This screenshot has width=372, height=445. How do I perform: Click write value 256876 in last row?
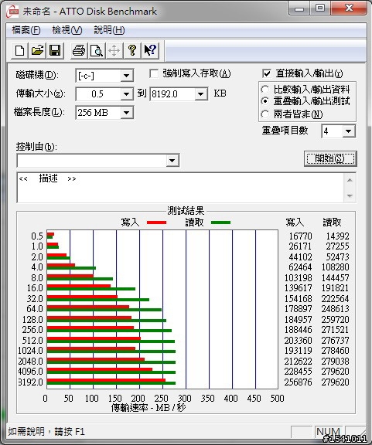click(298, 382)
